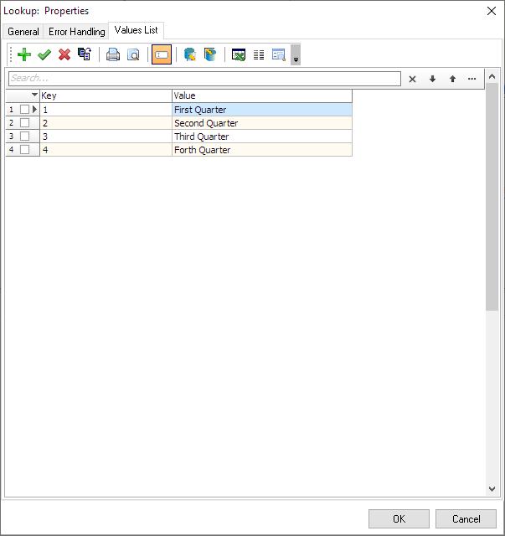
Task: Close the Lookup Properties dialog
Action: (x=492, y=11)
